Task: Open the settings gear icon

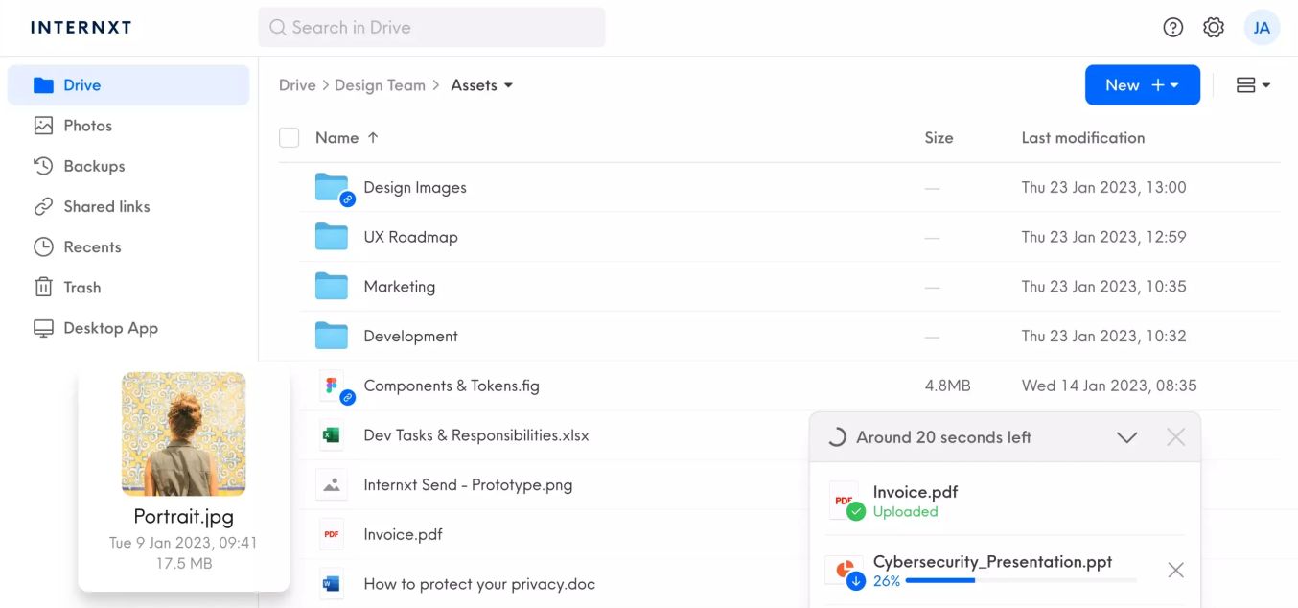Action: coord(1213,27)
